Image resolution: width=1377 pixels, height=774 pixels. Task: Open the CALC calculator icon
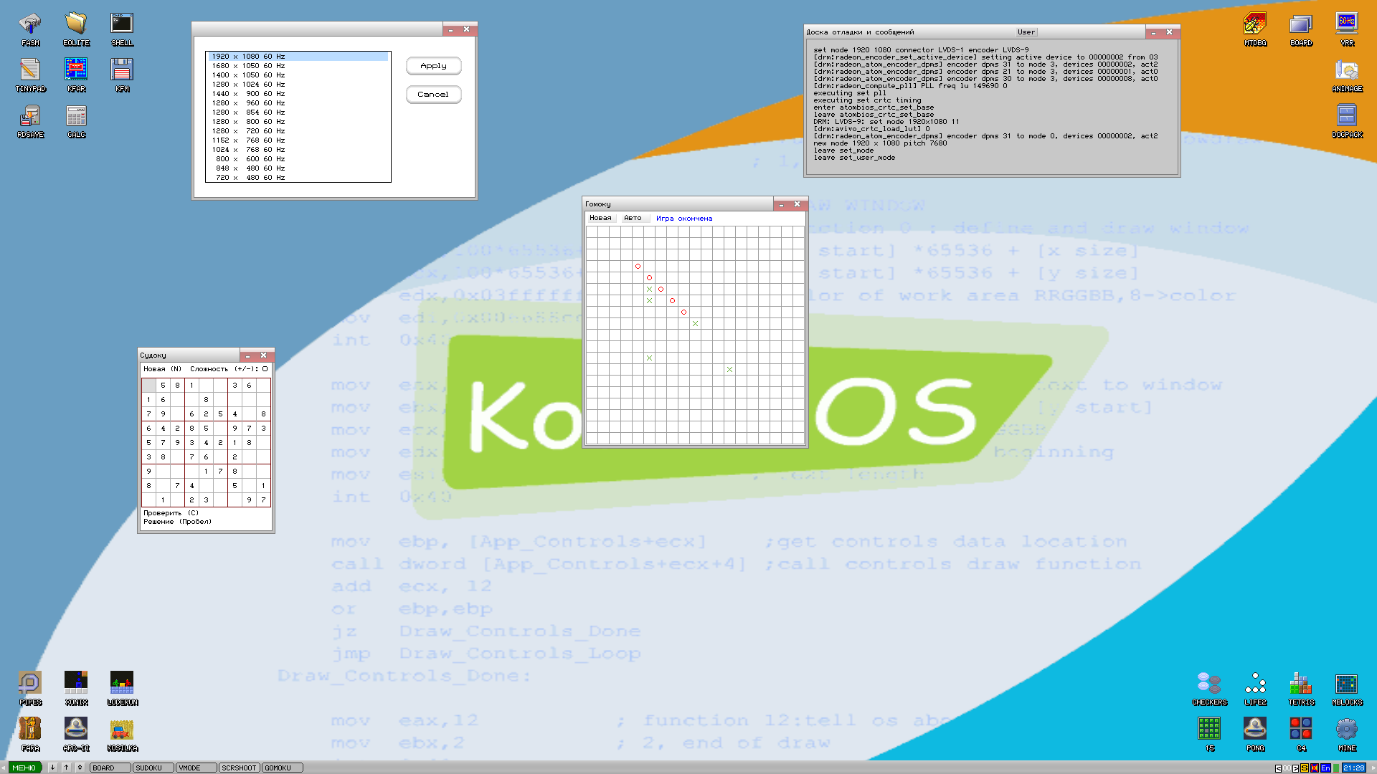click(x=76, y=121)
